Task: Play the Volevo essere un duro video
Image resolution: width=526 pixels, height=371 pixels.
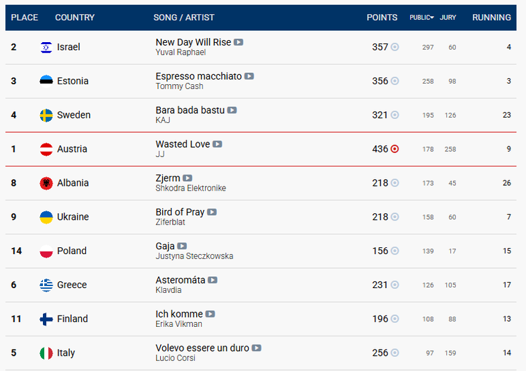Action: pyautogui.click(x=256, y=348)
